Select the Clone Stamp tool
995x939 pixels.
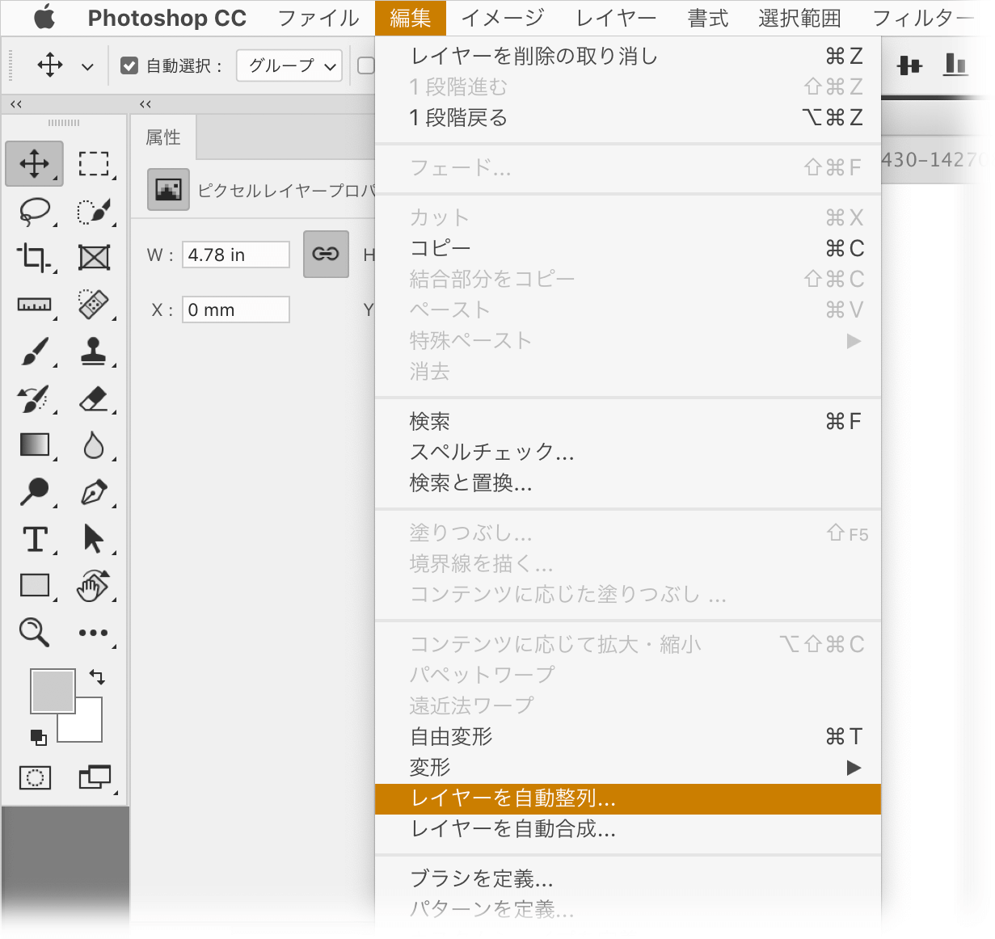[94, 352]
